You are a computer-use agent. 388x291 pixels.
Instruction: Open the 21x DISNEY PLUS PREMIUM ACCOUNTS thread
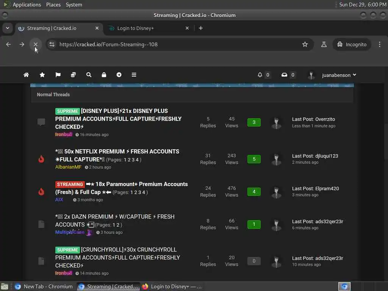pos(118,119)
